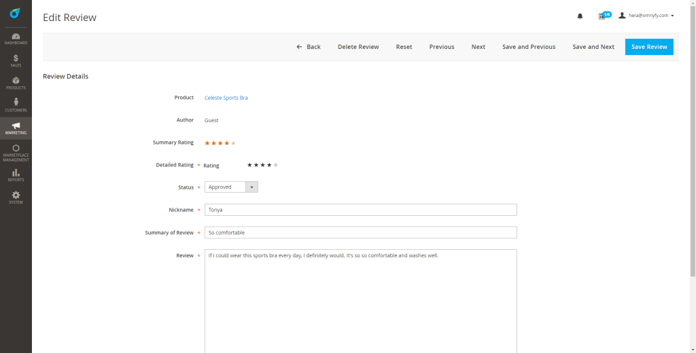Image resolution: width=696 pixels, height=353 pixels.
Task: Click the Delete Review button
Action: pos(358,47)
